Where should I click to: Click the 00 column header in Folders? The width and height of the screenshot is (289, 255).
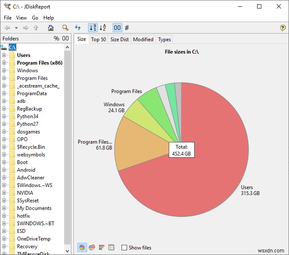(65, 38)
